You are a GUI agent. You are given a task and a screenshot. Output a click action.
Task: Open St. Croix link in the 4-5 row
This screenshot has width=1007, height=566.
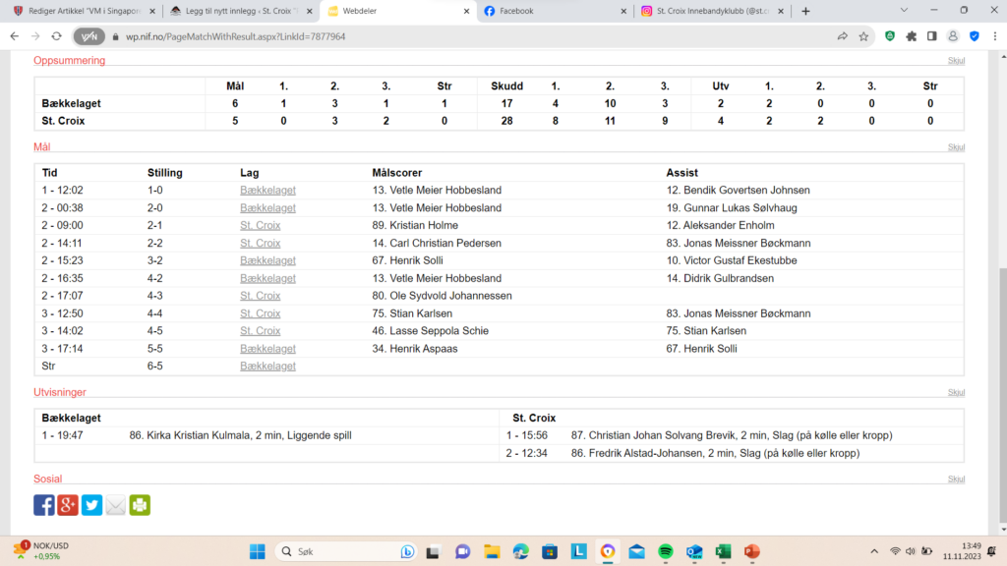pyautogui.click(x=260, y=330)
